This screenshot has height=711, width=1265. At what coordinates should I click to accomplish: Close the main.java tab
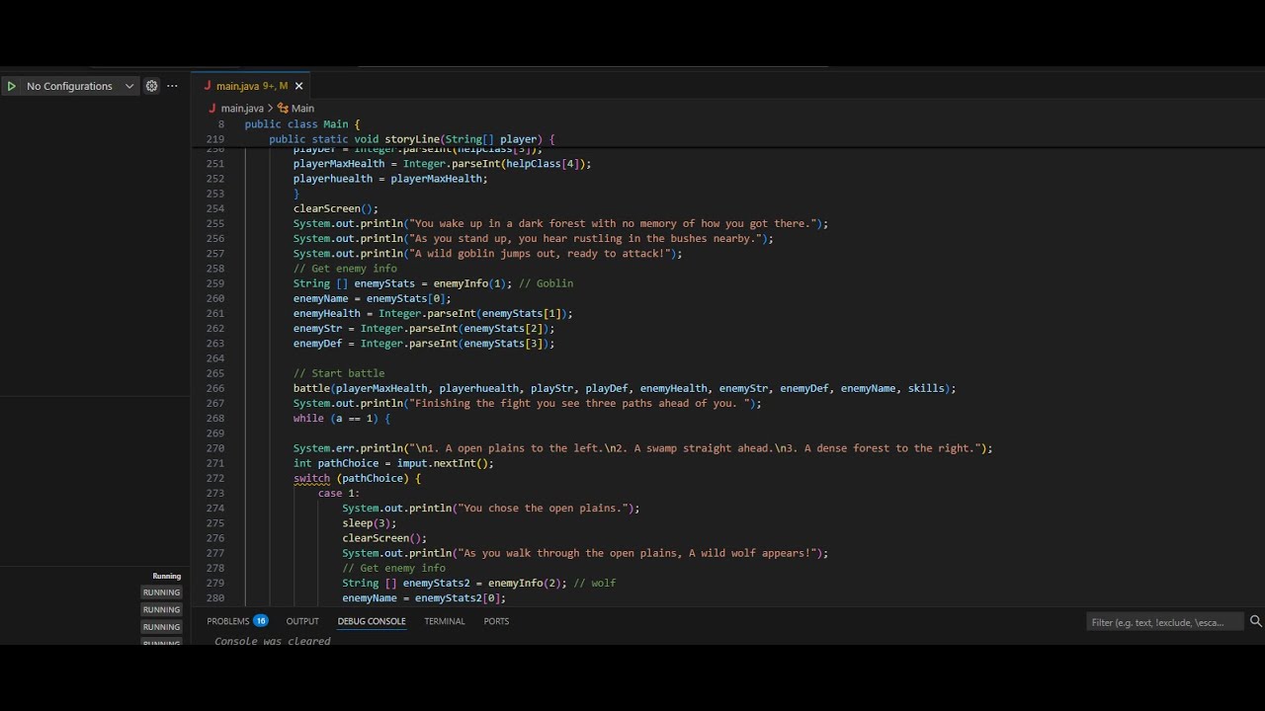click(x=298, y=86)
